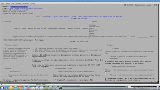This screenshot has width=160, height=90.
Task: Click 'Издание PC Week/RE для Android' text
Action: tap(15, 10)
